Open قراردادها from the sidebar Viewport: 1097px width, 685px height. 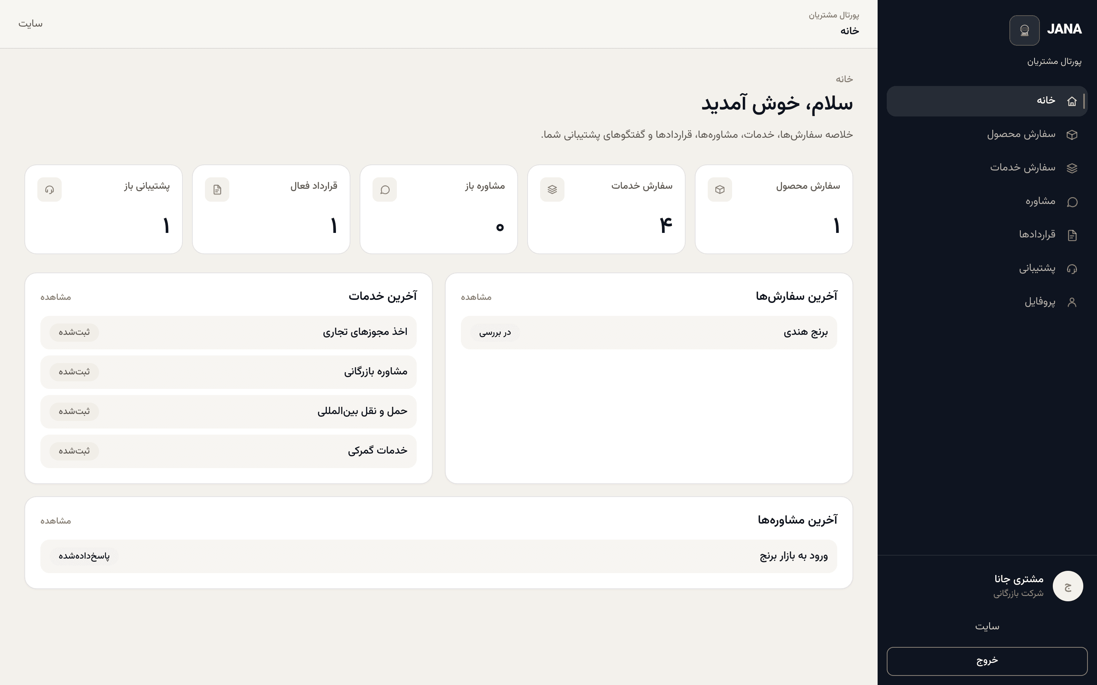[x=987, y=235]
